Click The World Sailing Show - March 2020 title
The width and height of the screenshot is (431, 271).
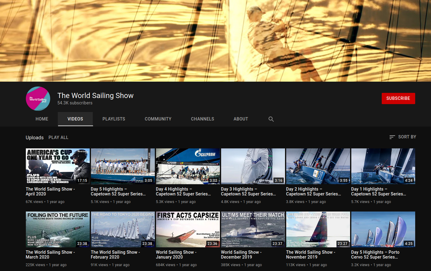click(50, 255)
